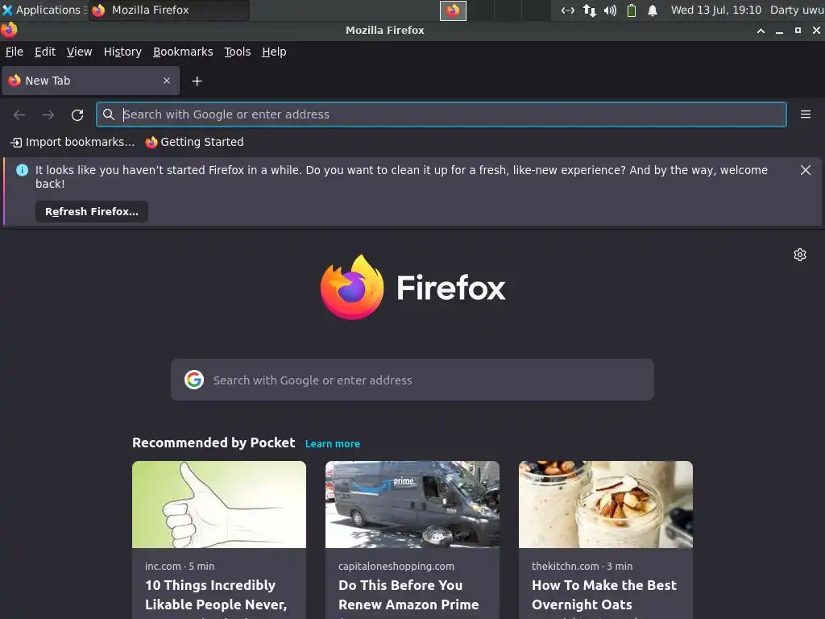
Task: Check the battery status icon
Action: (x=632, y=10)
